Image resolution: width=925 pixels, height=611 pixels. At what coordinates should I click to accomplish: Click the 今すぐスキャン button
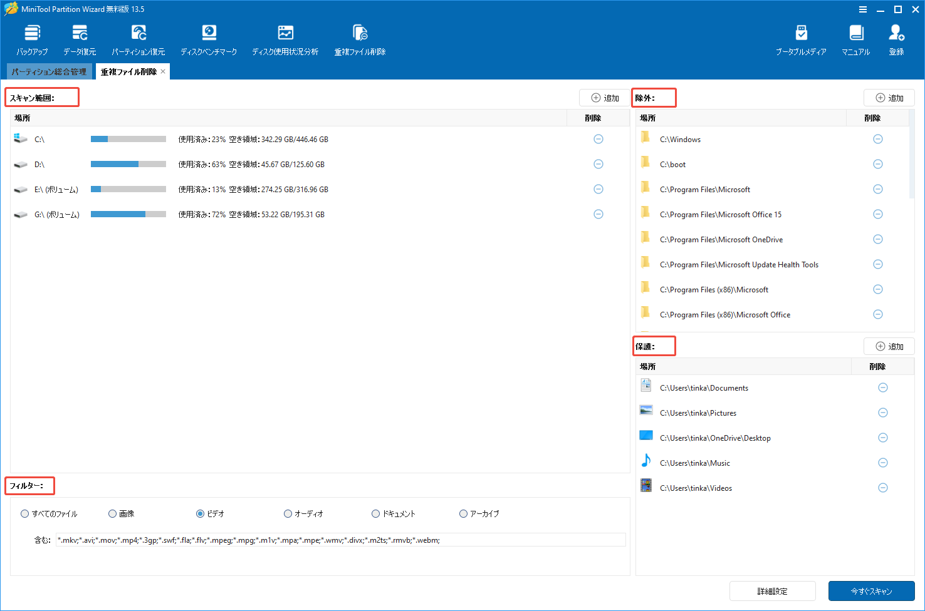point(871,590)
